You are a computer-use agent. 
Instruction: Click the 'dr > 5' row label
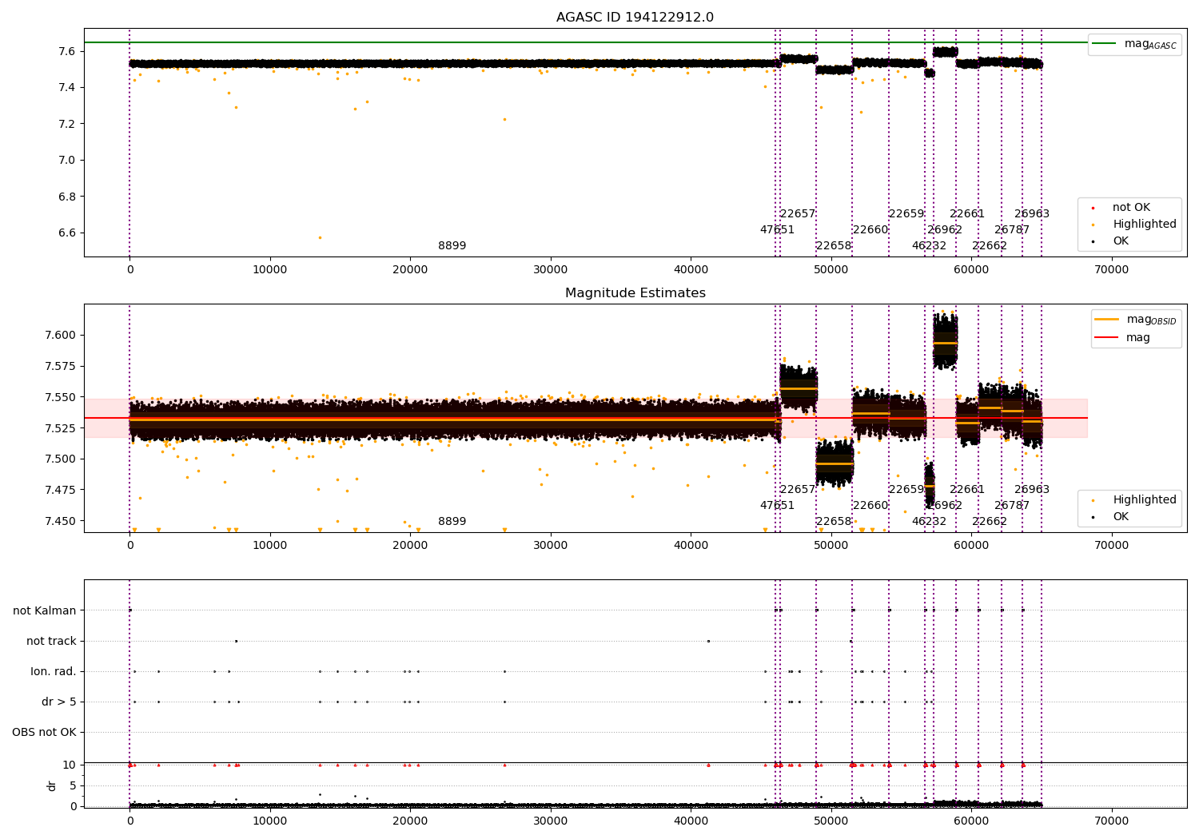click(59, 702)
